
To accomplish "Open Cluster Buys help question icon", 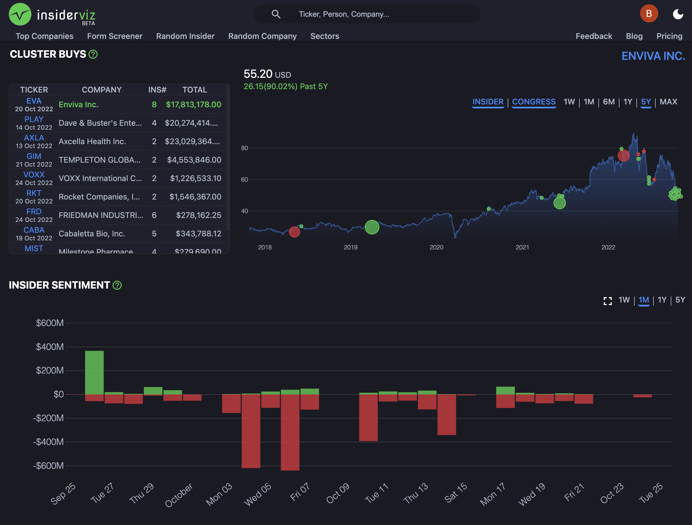I will 93,54.
